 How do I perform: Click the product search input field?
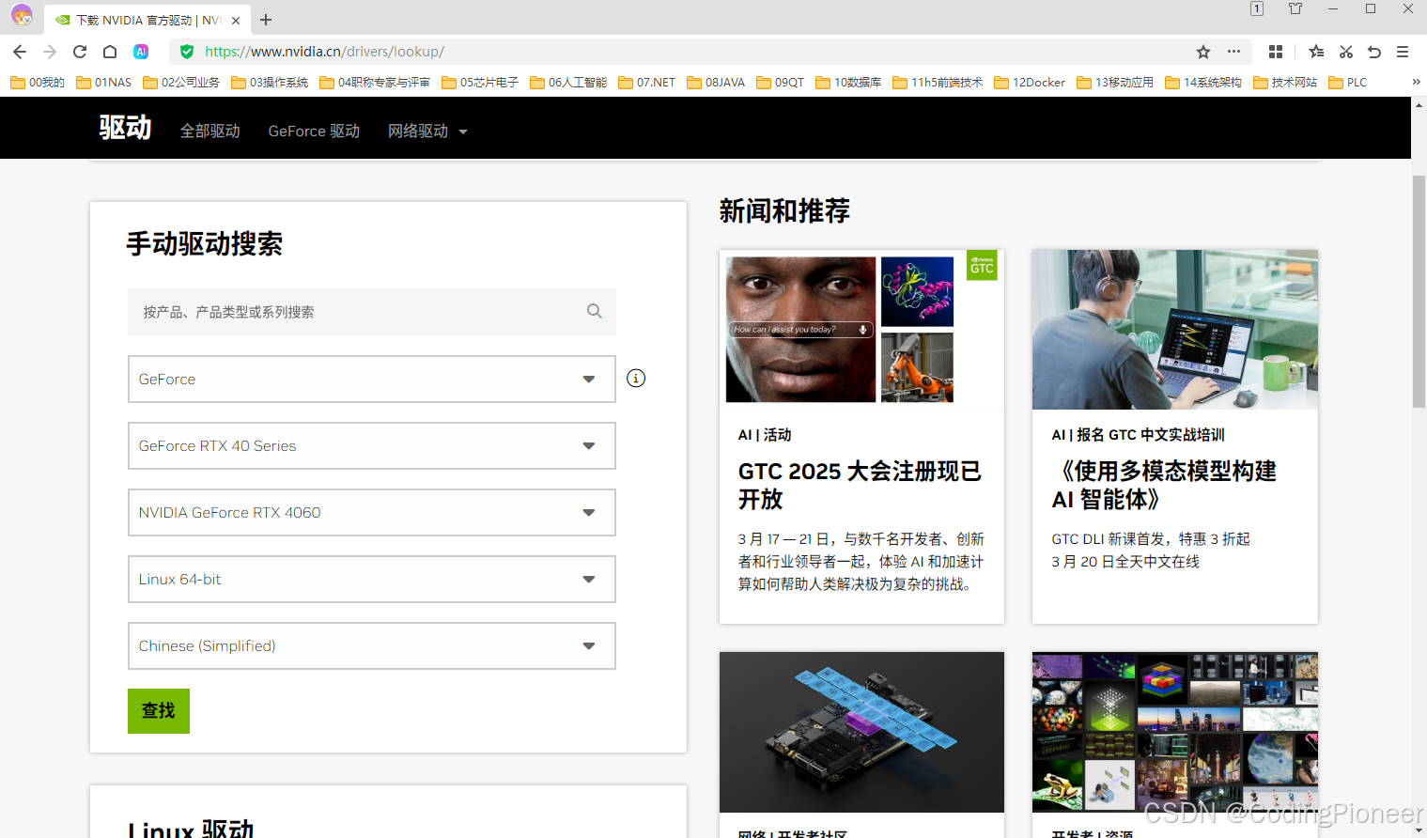(x=372, y=312)
